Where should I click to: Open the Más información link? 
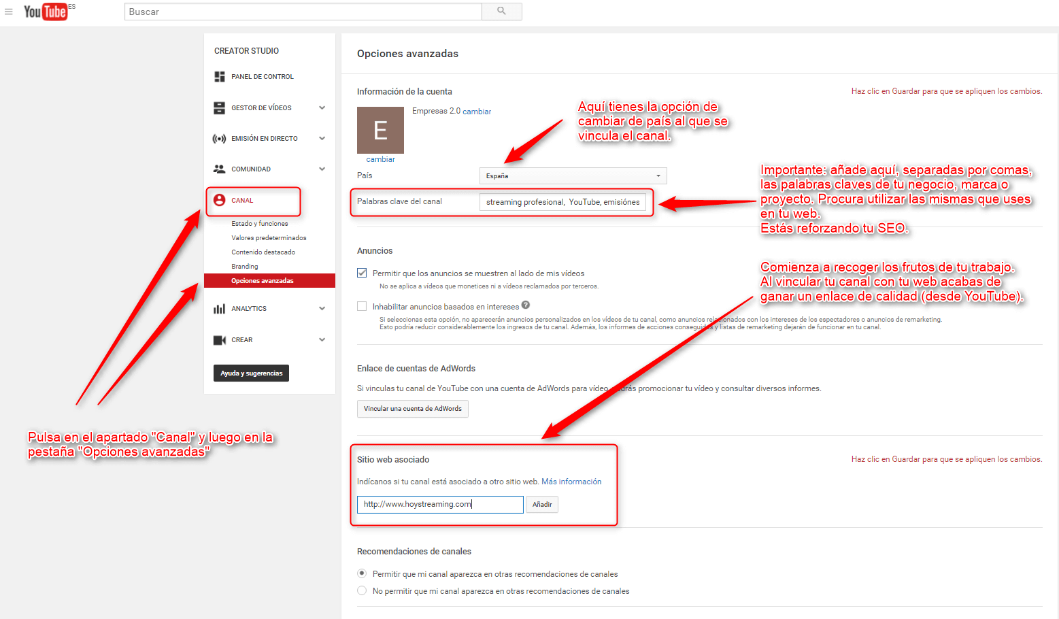pyautogui.click(x=571, y=482)
